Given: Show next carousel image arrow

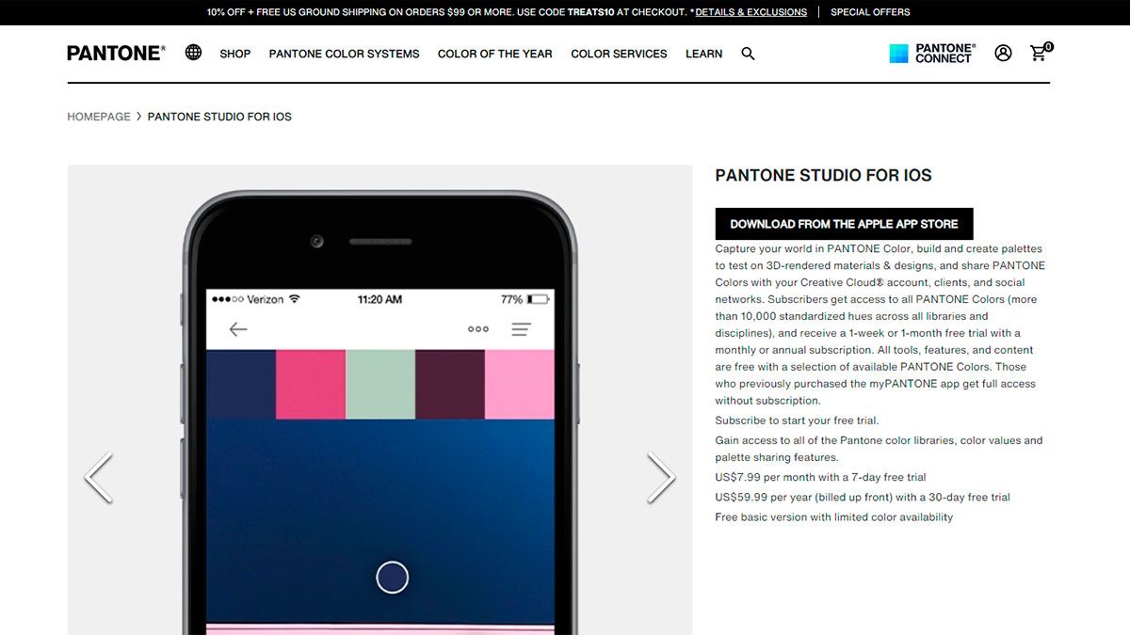Looking at the screenshot, I should pos(661,478).
